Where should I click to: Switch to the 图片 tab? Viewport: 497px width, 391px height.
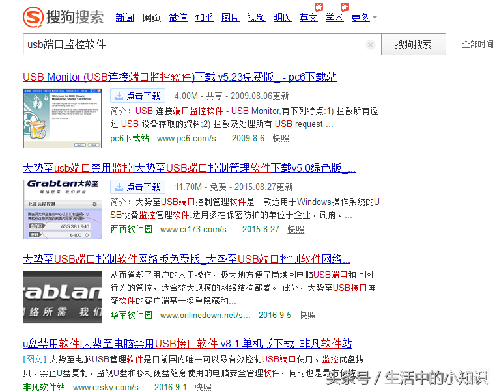click(231, 18)
